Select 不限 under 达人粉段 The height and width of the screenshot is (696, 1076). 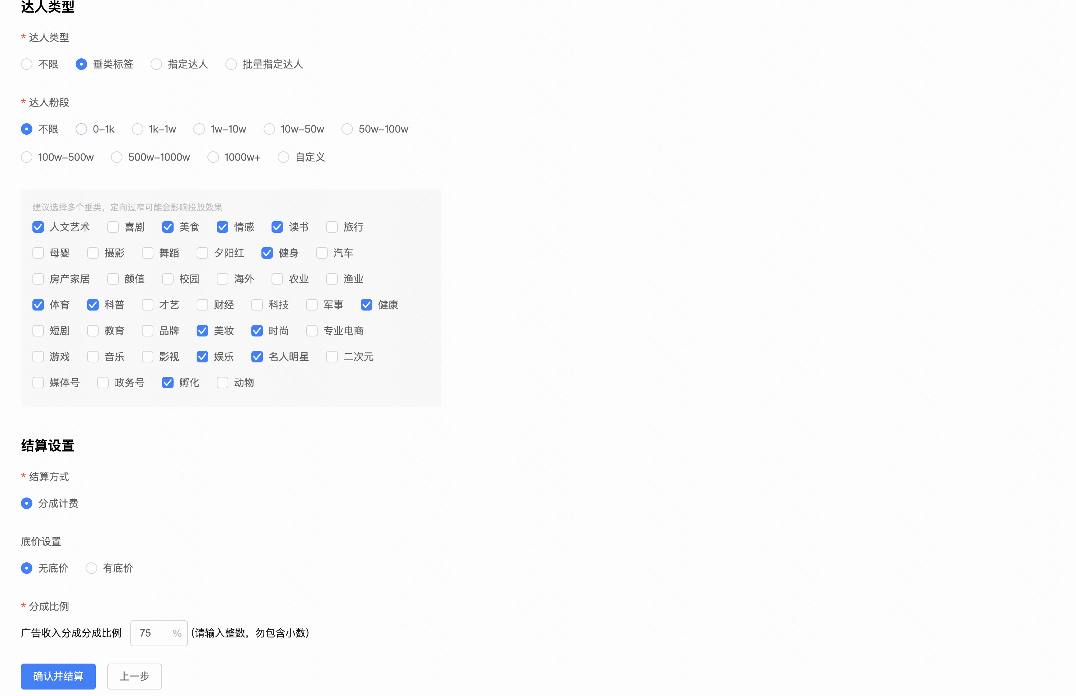(x=27, y=129)
